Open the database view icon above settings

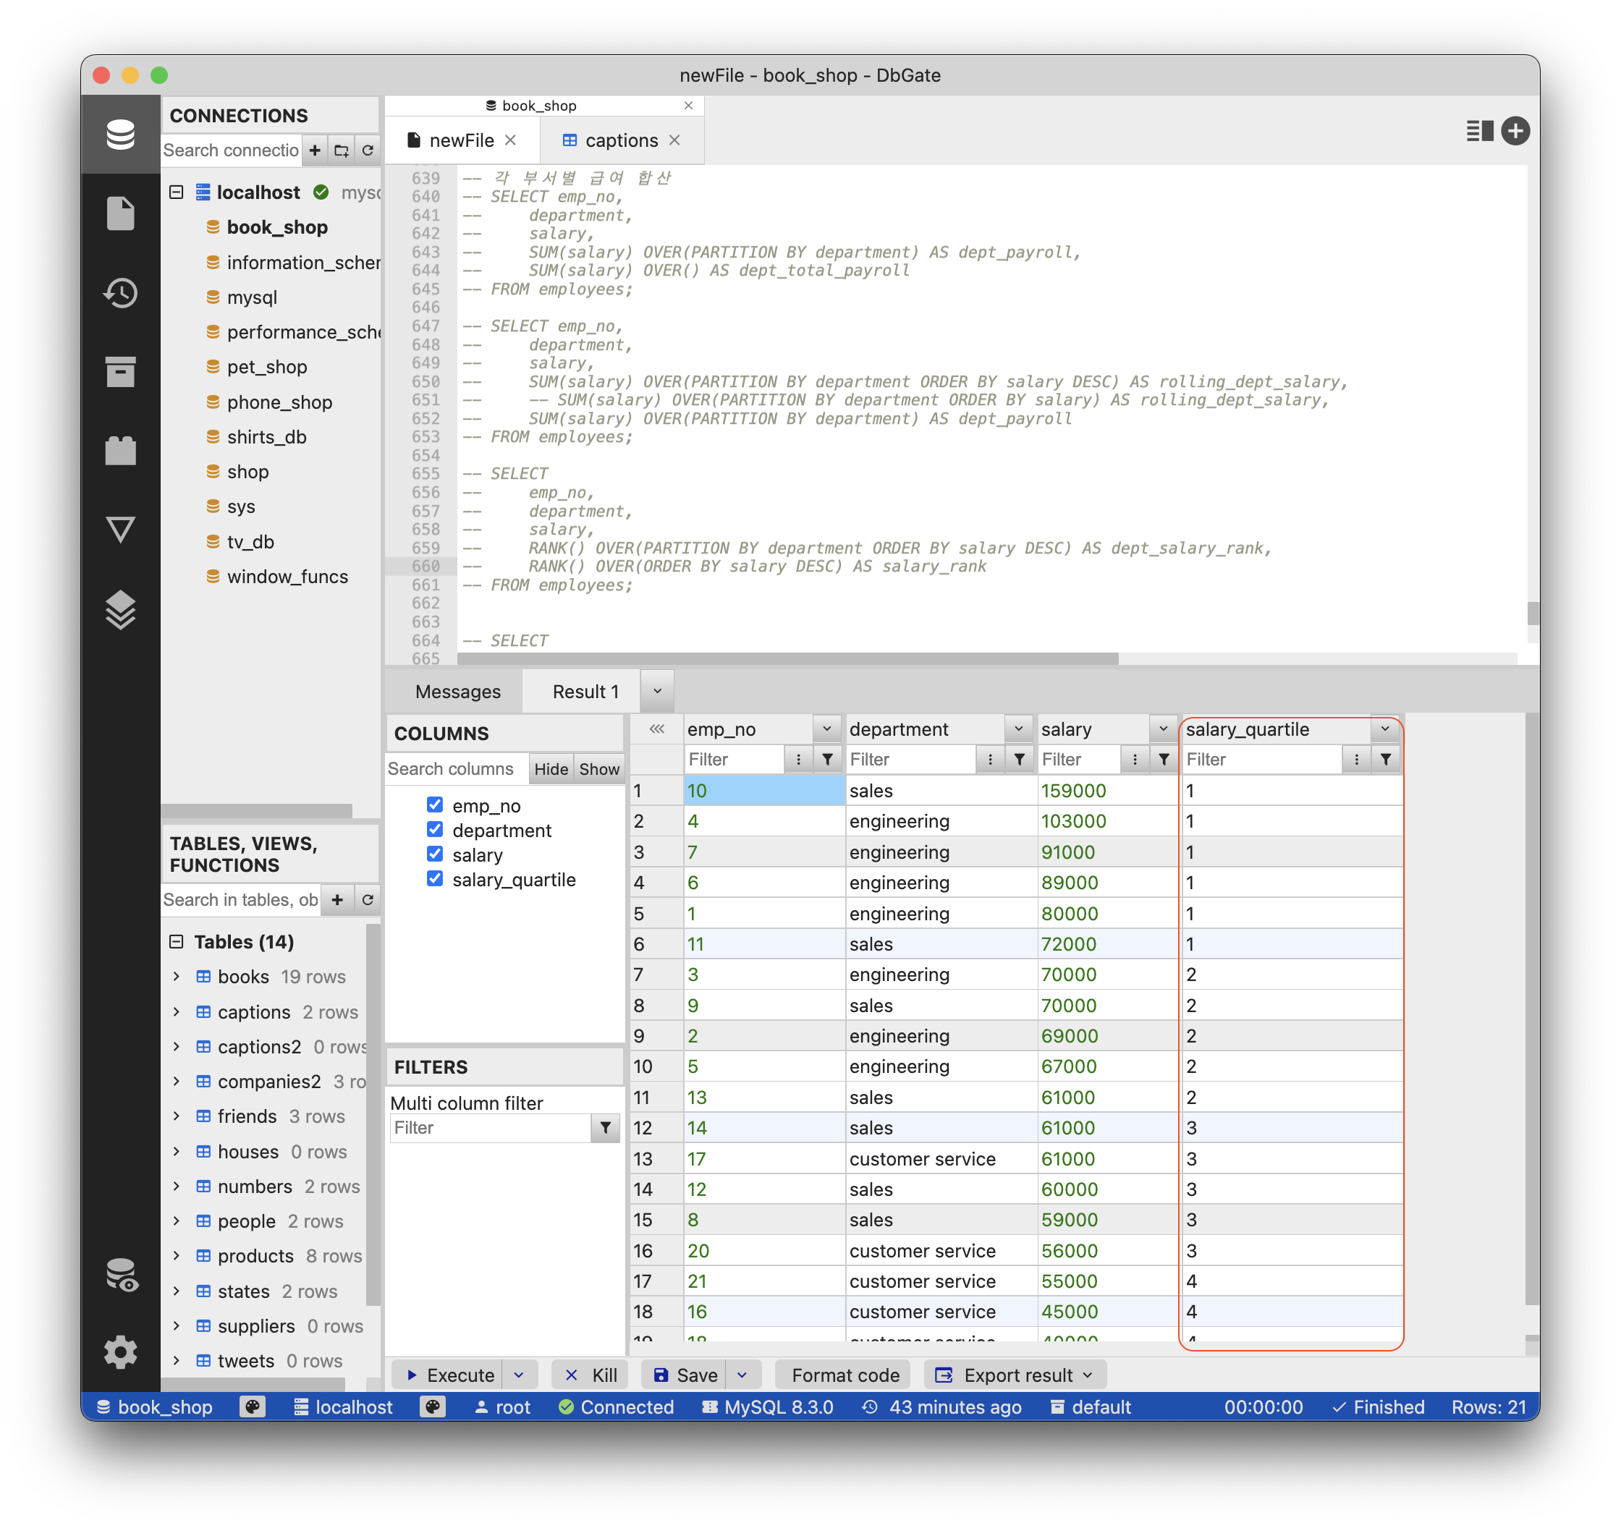122,1275
